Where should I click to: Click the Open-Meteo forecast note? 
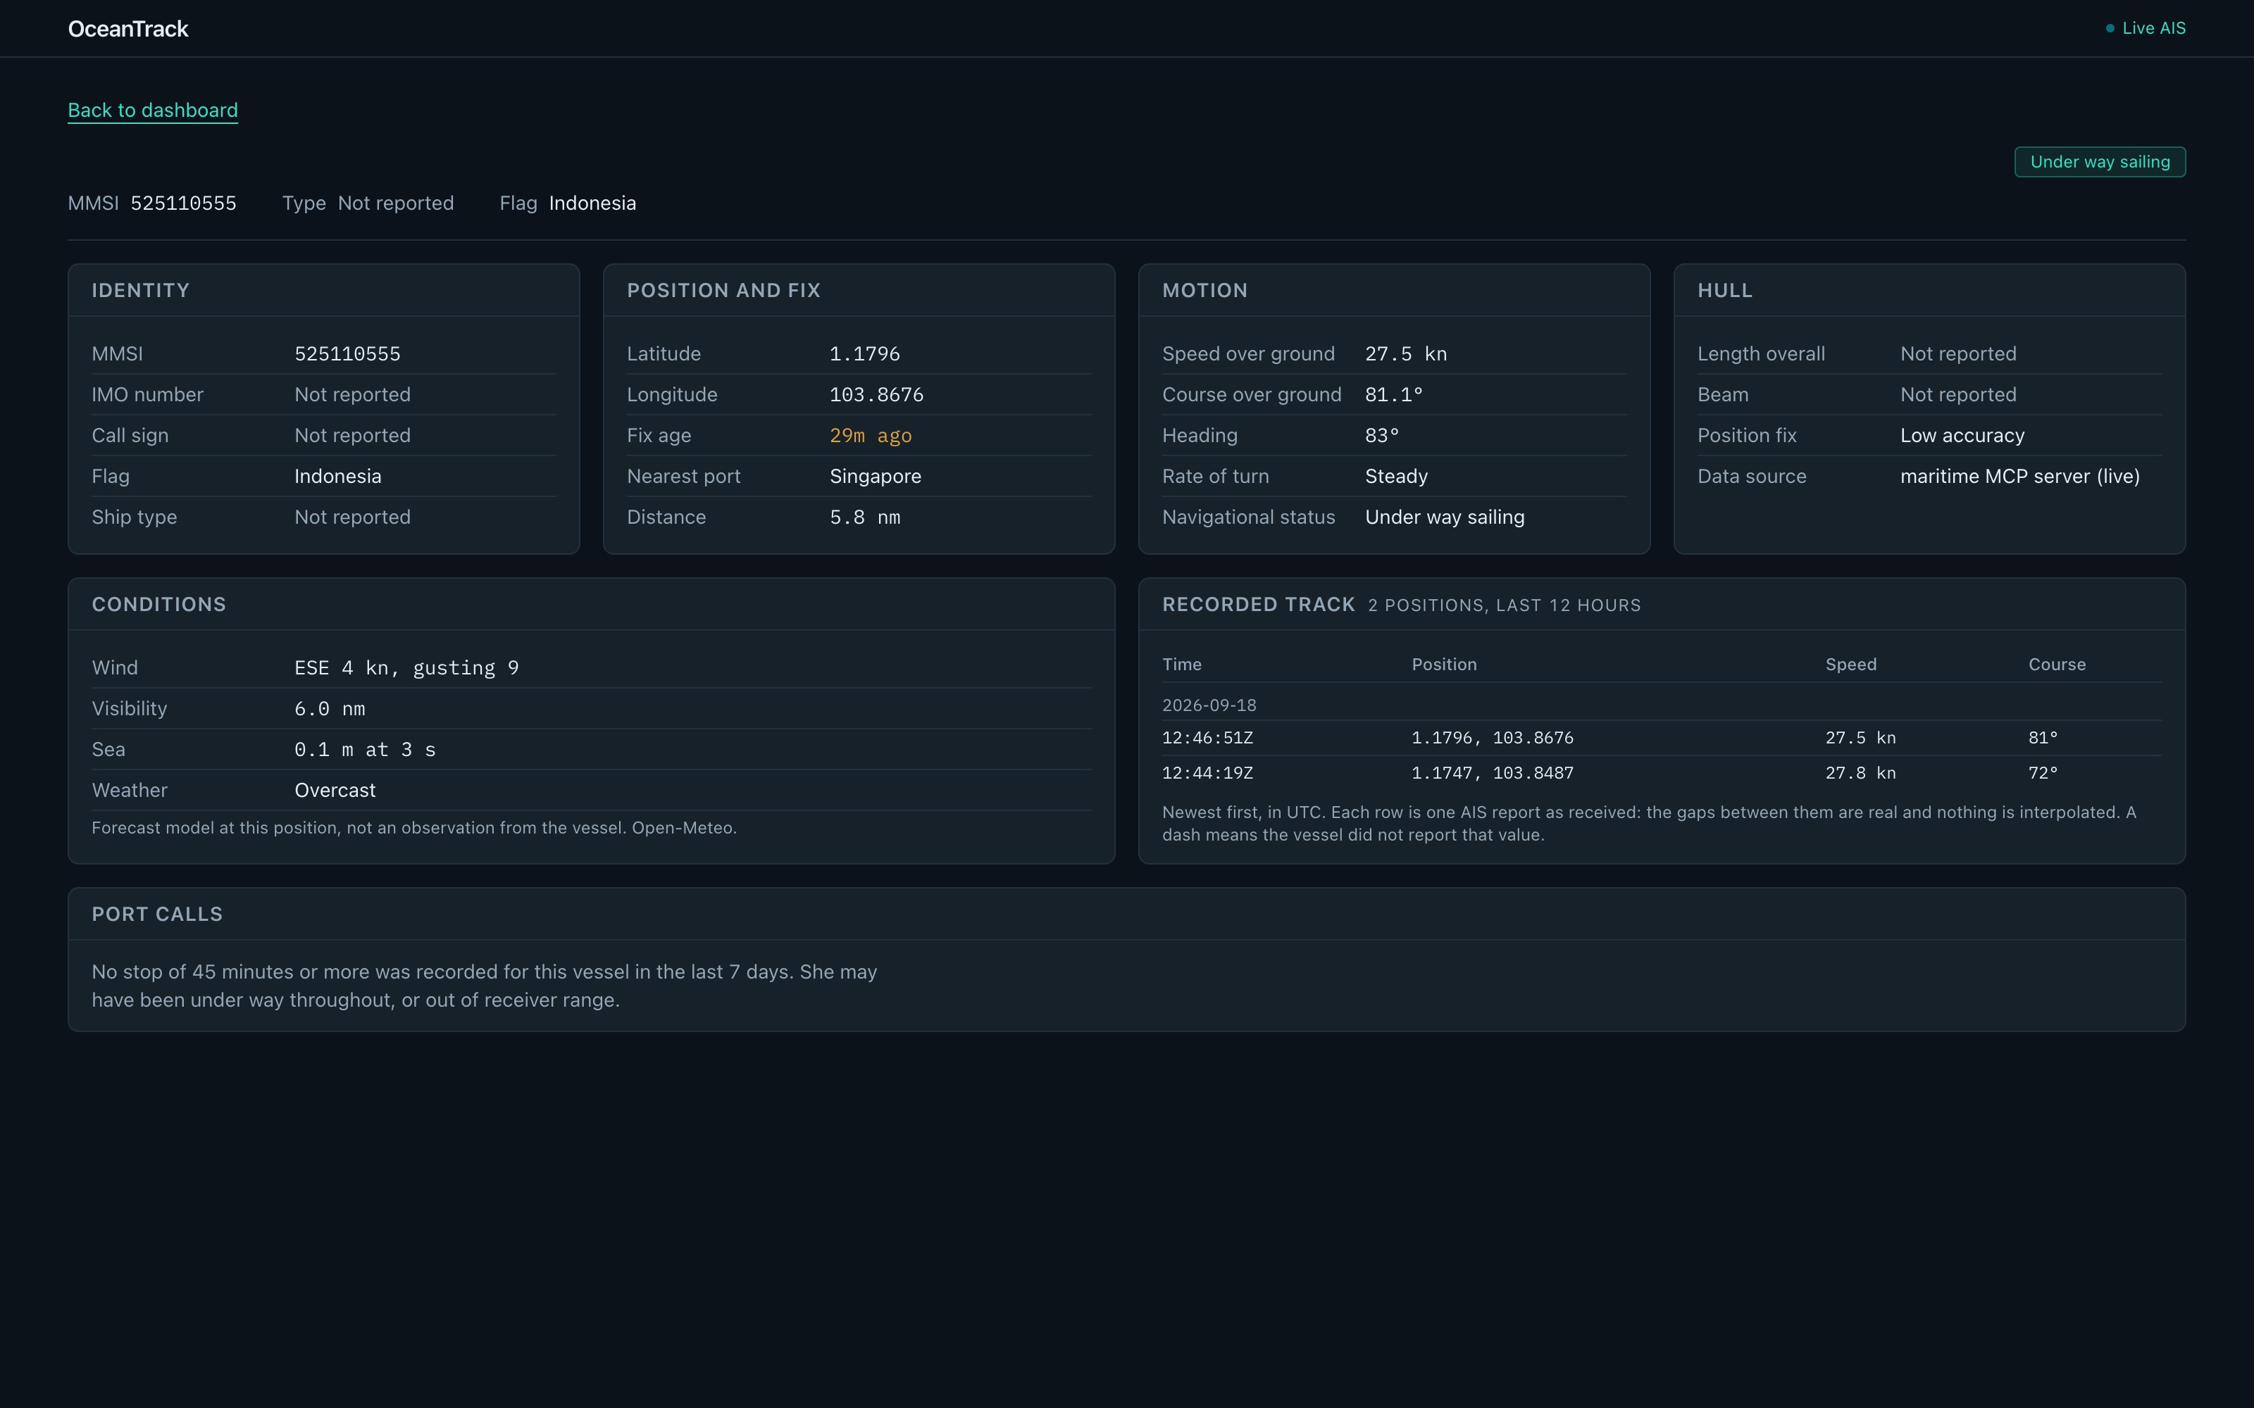click(414, 828)
